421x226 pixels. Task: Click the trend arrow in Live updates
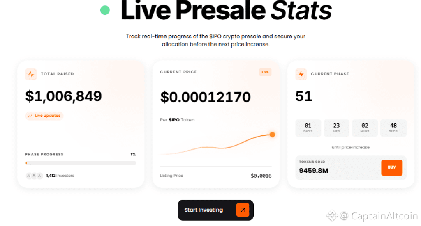click(30, 116)
